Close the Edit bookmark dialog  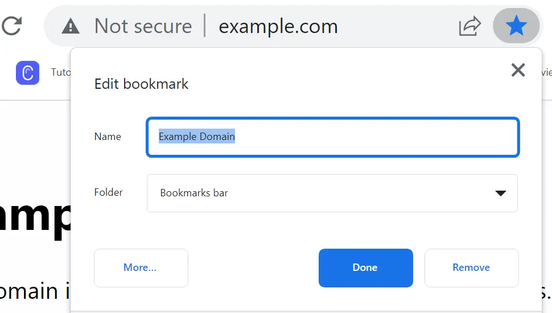[518, 70]
